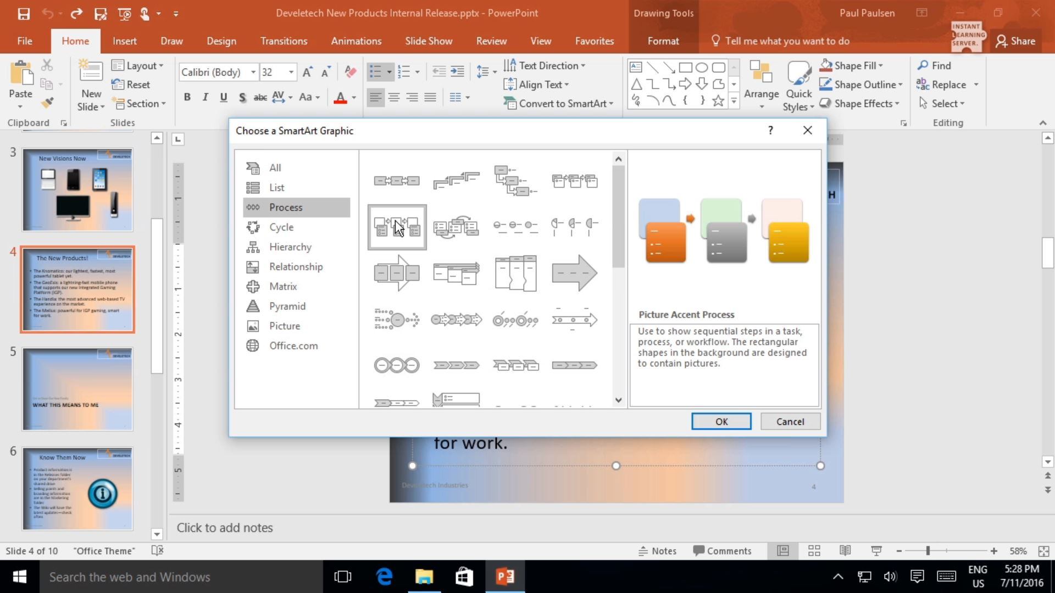
Task: Expand the Shape Effects dropdown
Action: click(898, 103)
